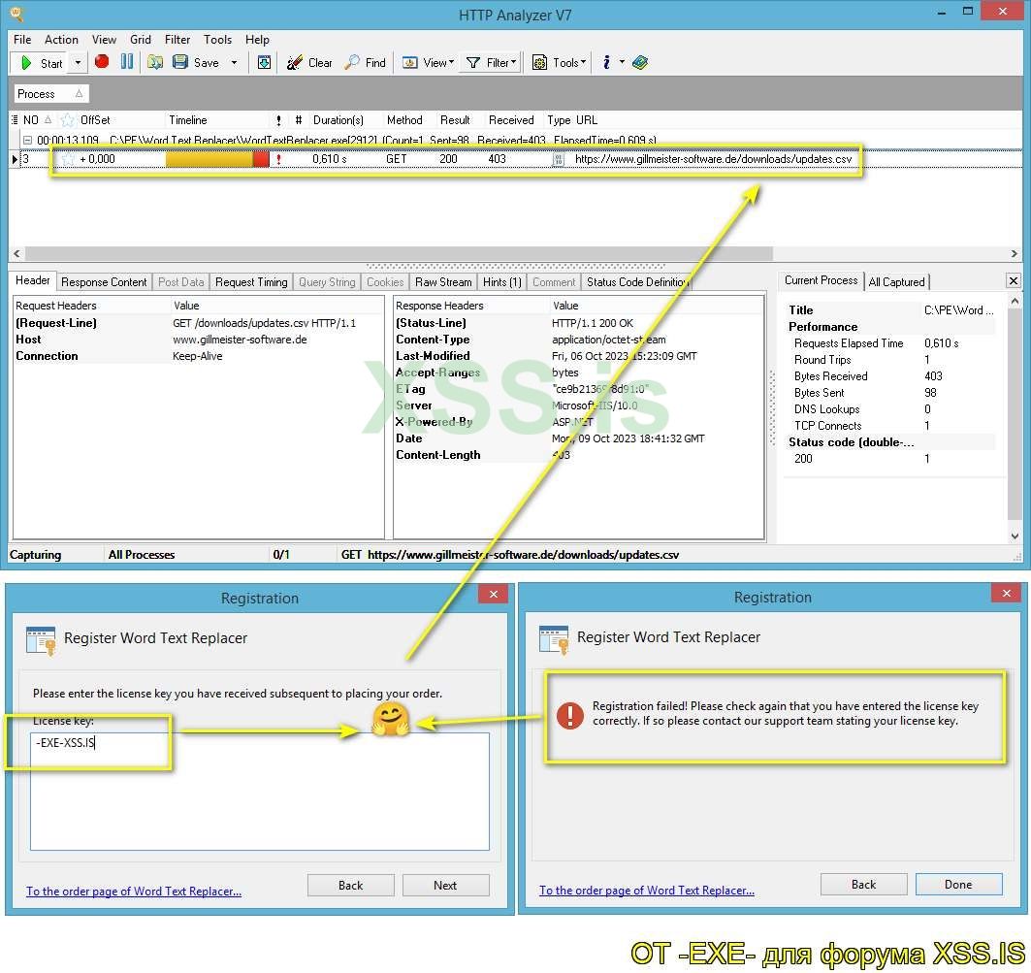Select the Content-Type response header row
This screenshot has height=973, width=1031.
(x=579, y=340)
